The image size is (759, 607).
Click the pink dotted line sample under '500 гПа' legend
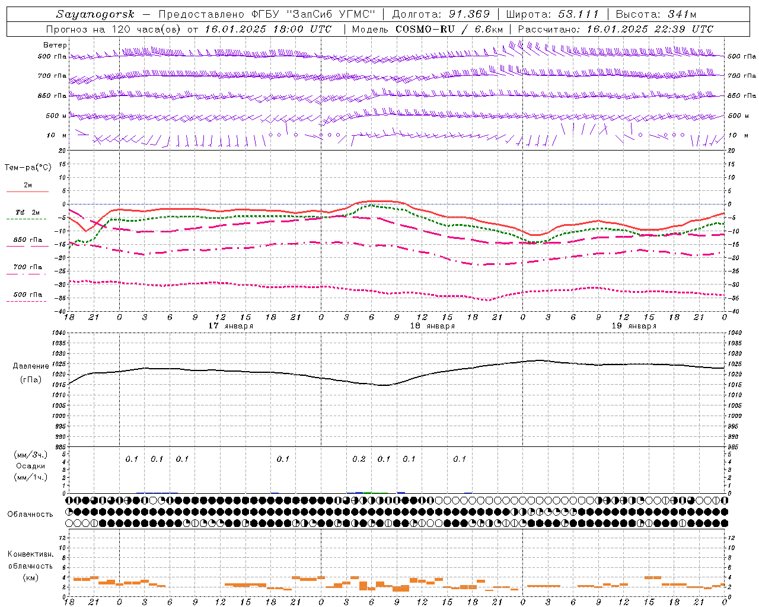point(26,301)
